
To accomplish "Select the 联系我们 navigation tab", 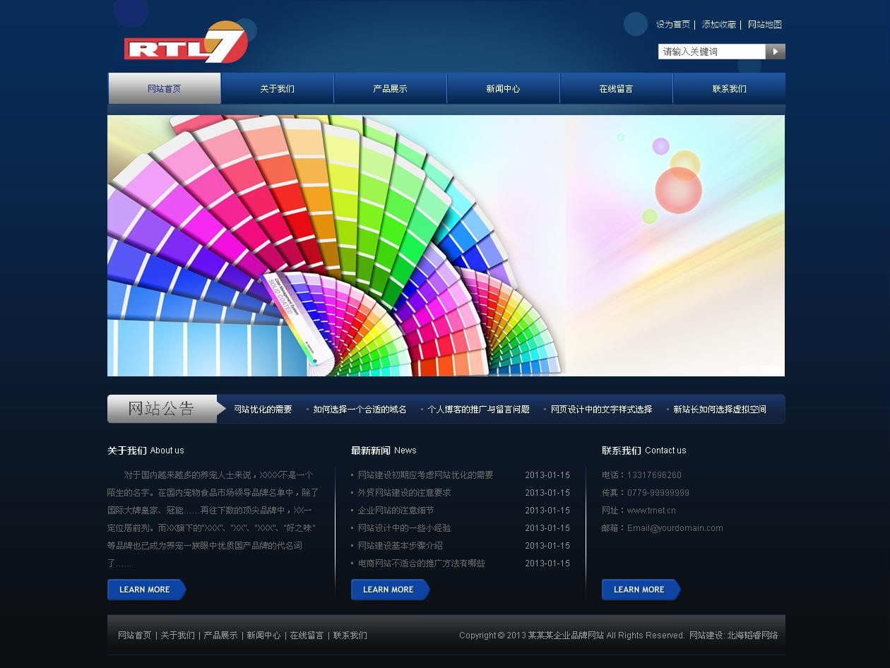I will coord(729,89).
